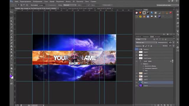Toggle visibility of Слой 7
189x106 pixels.
tap(136, 73)
